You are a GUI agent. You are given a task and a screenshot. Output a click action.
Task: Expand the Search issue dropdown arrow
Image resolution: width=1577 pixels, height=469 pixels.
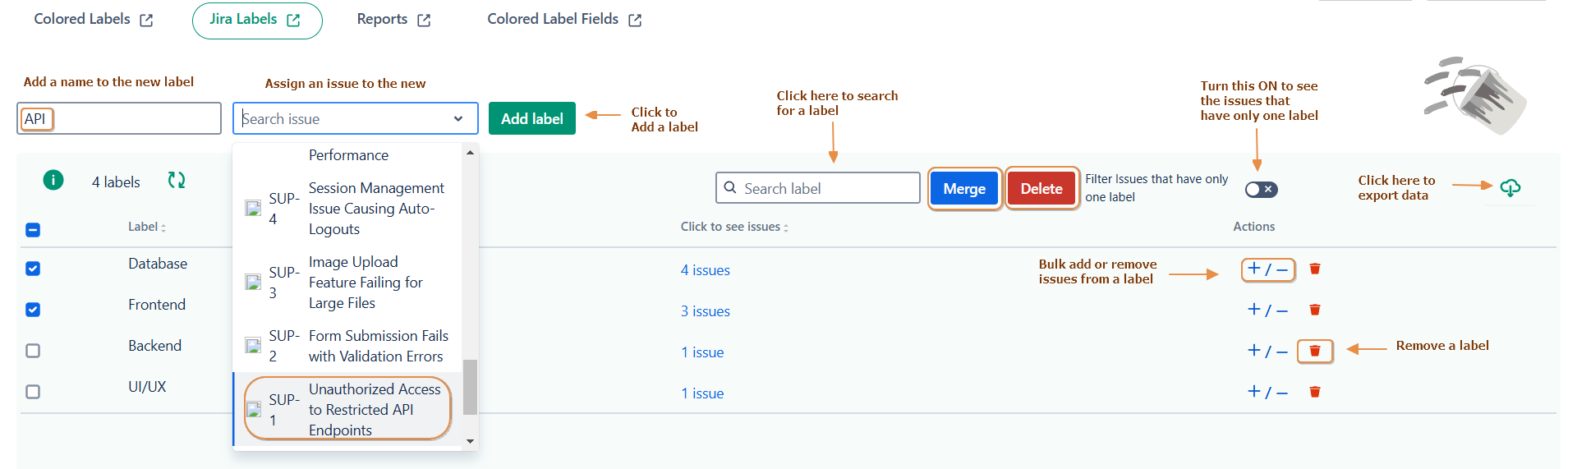[458, 119]
